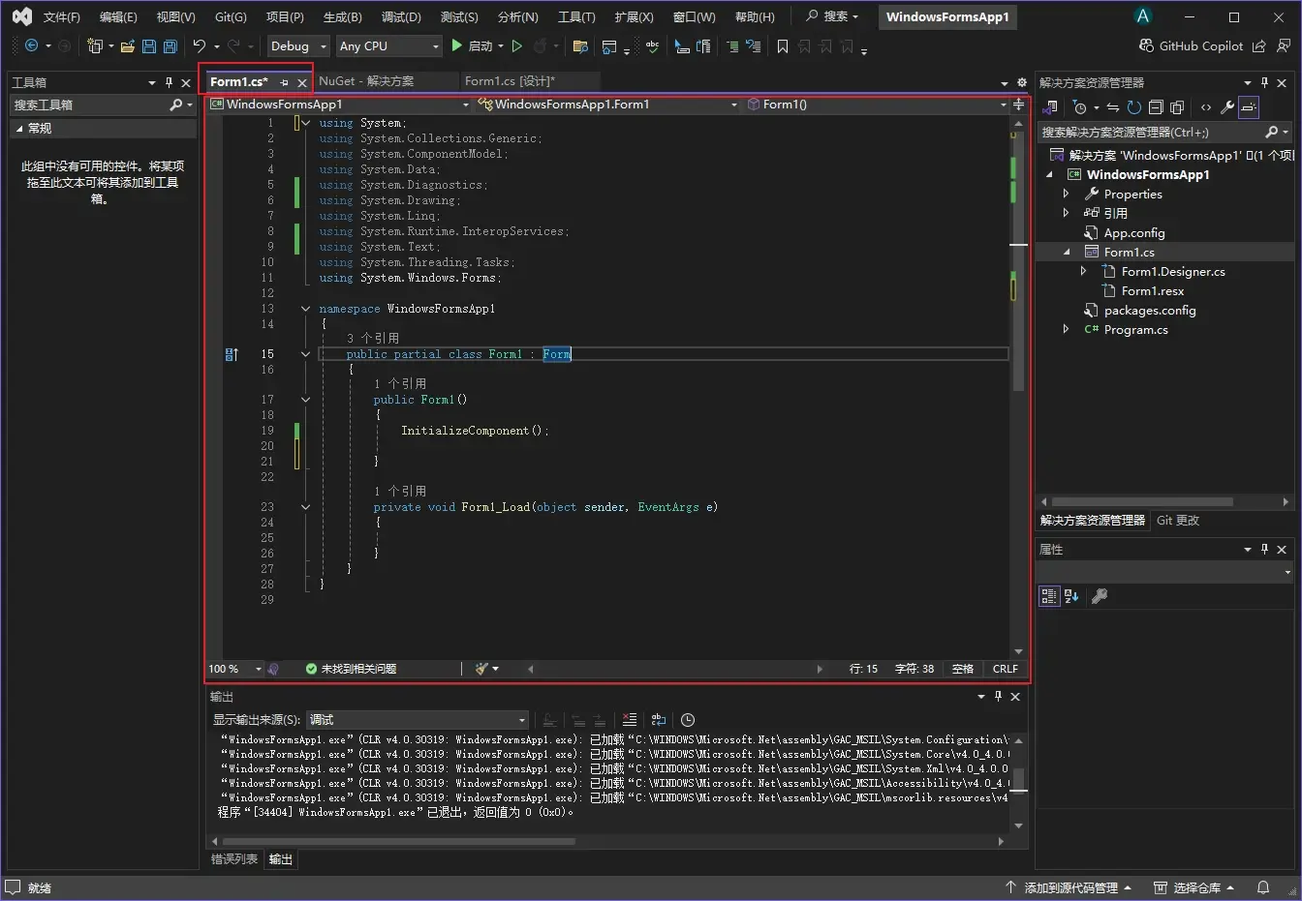
Task: Refresh Solution Explorer with the circular arrow icon
Action: coord(1133,107)
